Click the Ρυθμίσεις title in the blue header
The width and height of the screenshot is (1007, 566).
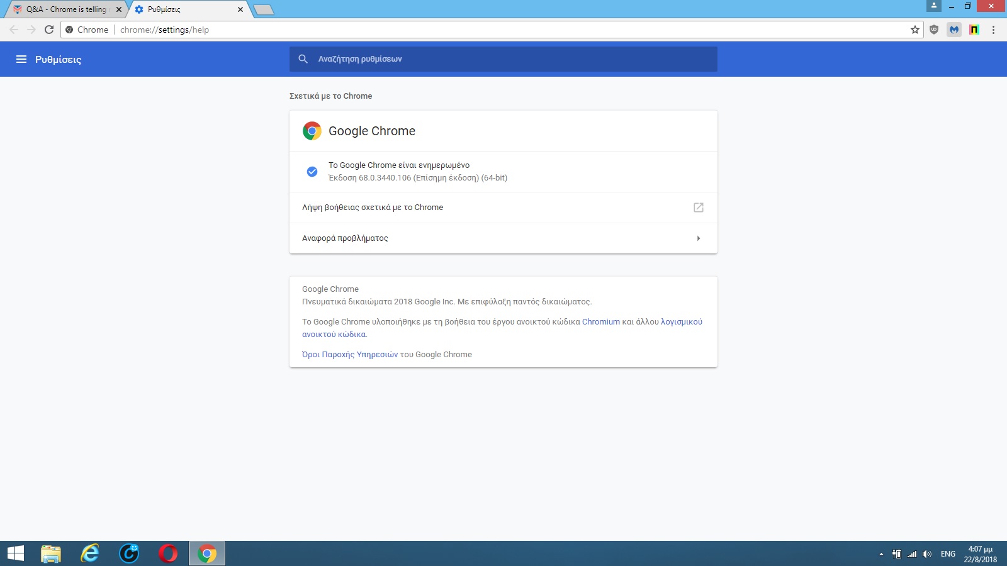58,59
